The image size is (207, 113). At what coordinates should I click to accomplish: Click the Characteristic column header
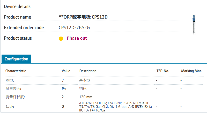pyautogui.click(x=16, y=71)
